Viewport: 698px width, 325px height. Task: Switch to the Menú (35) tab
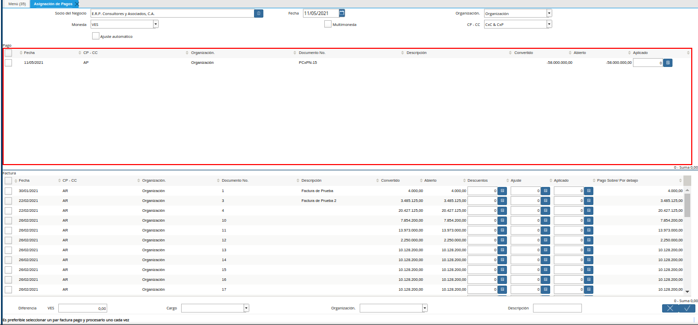tap(17, 4)
